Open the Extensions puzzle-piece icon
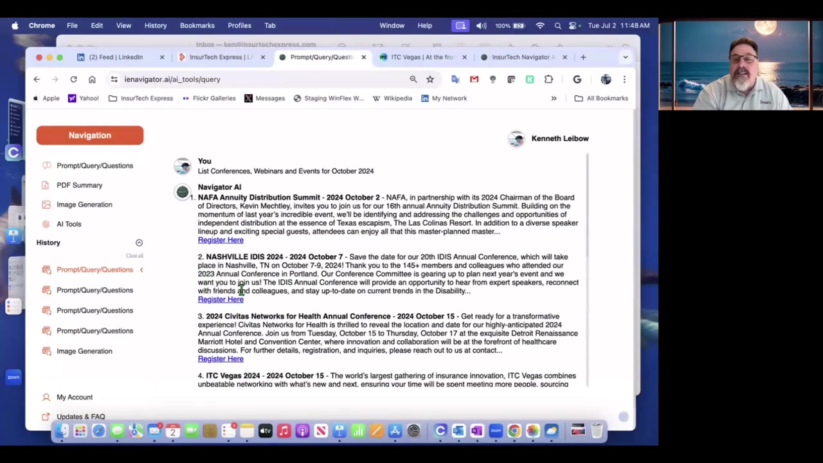Image resolution: width=823 pixels, height=463 pixels. tap(548, 79)
